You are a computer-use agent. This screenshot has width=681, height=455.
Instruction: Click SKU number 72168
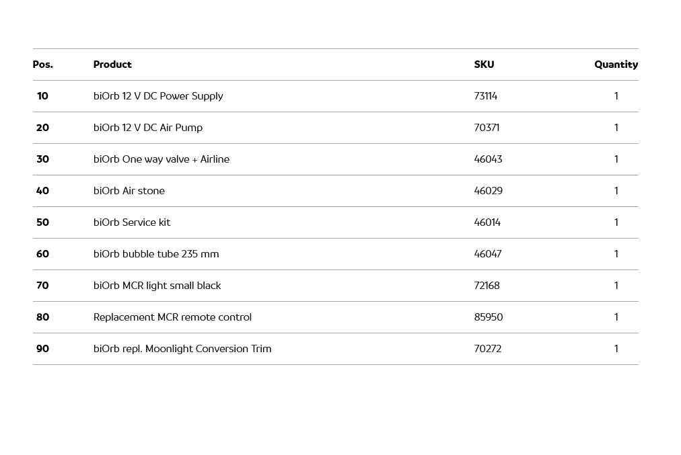coord(487,286)
